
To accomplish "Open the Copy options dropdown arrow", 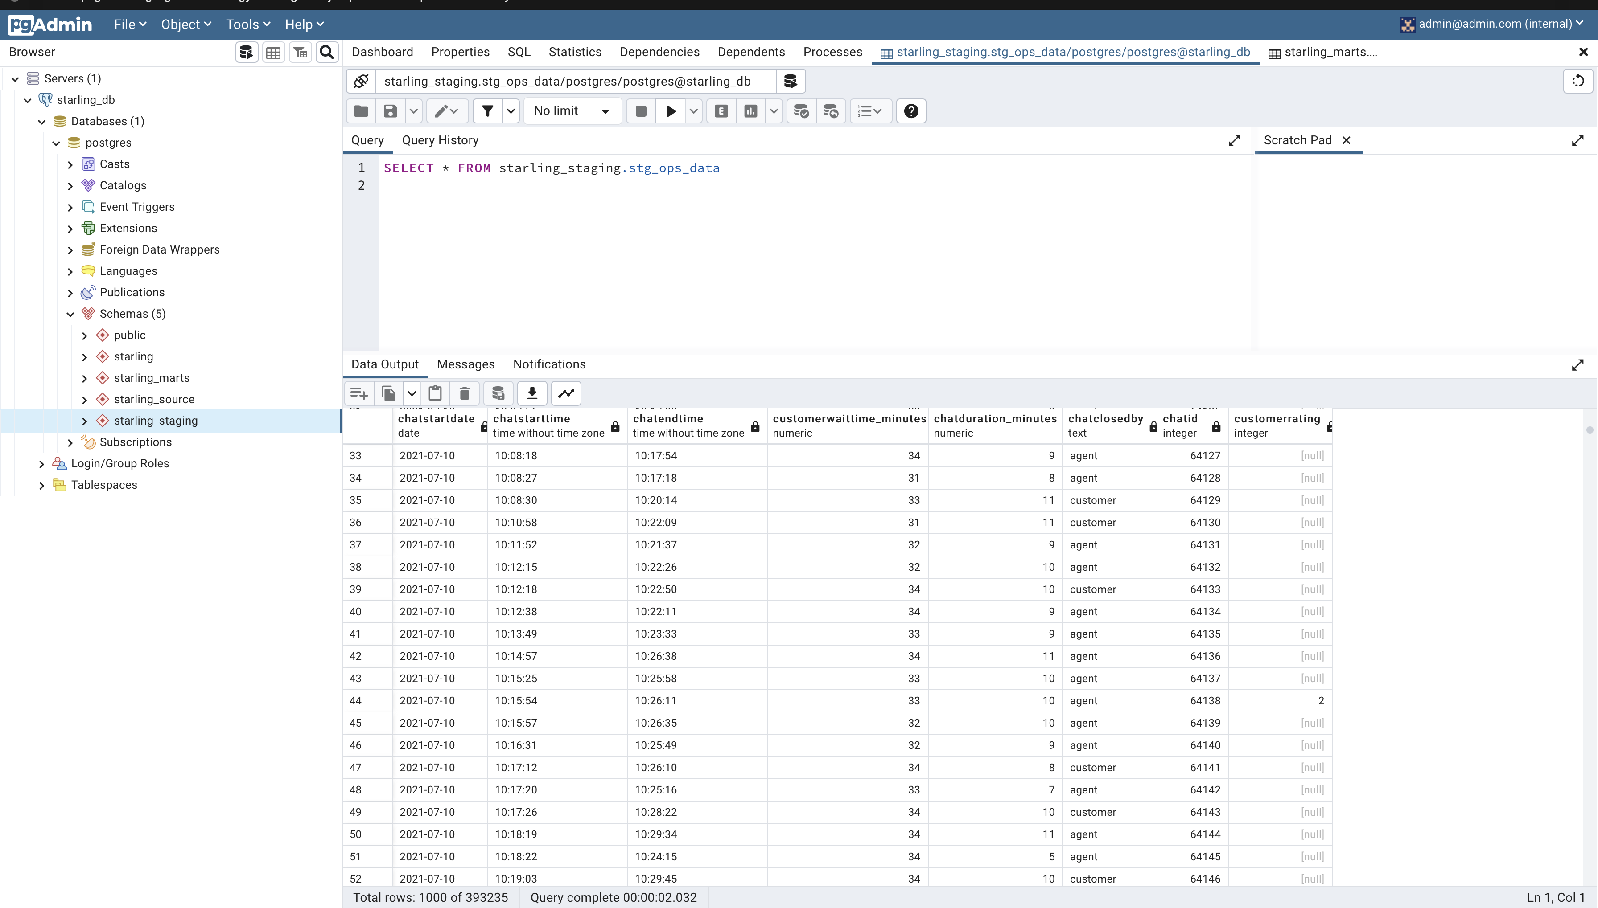I will [412, 393].
